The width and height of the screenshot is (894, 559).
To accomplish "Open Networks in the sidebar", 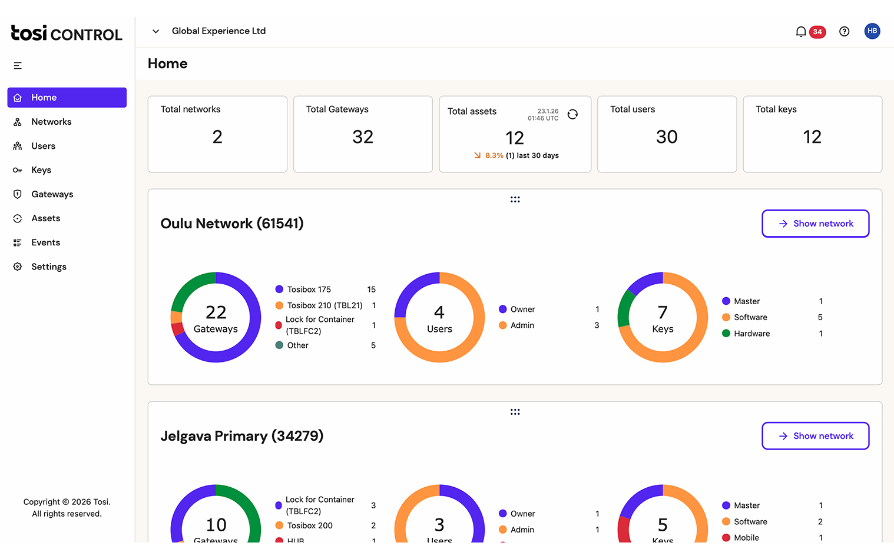I will [51, 122].
